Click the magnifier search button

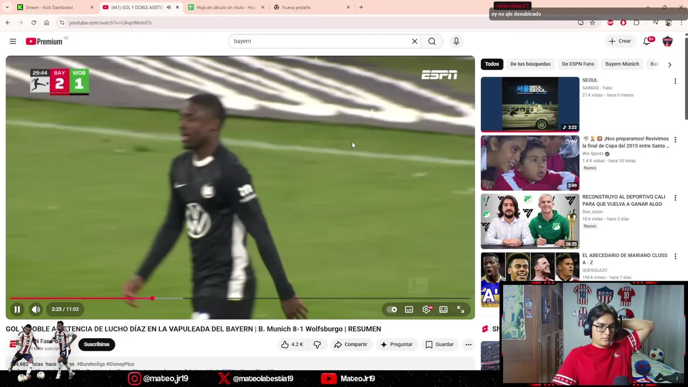coord(432,41)
